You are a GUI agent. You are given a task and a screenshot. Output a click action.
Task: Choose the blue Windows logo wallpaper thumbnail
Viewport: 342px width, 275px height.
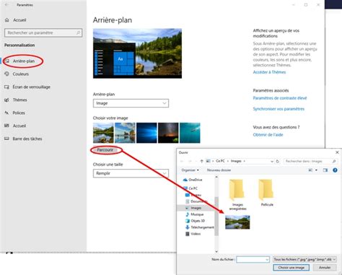[146, 133]
